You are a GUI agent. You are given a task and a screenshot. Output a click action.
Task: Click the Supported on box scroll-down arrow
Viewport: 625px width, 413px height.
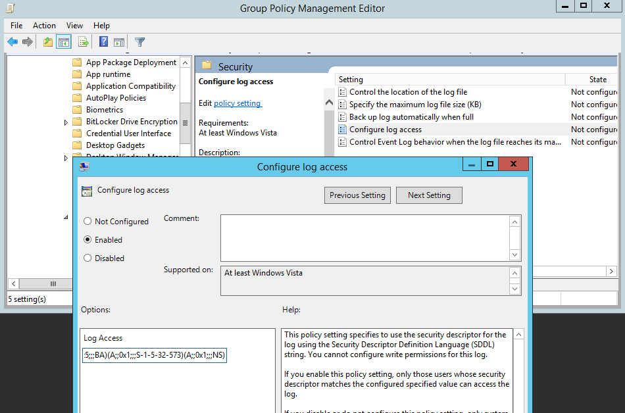click(x=515, y=289)
